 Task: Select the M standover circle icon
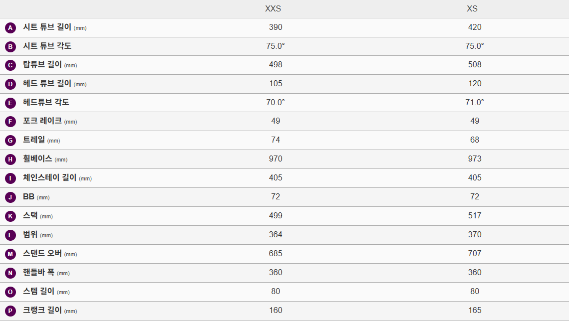[x=10, y=254]
